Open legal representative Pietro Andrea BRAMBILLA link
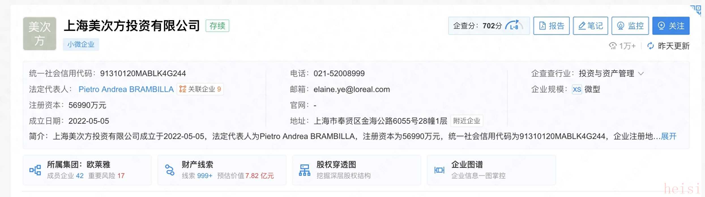The height and width of the screenshot is (197, 705). point(126,89)
